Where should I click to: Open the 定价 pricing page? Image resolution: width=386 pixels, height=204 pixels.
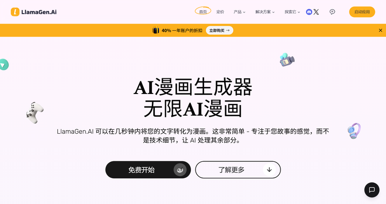(220, 12)
